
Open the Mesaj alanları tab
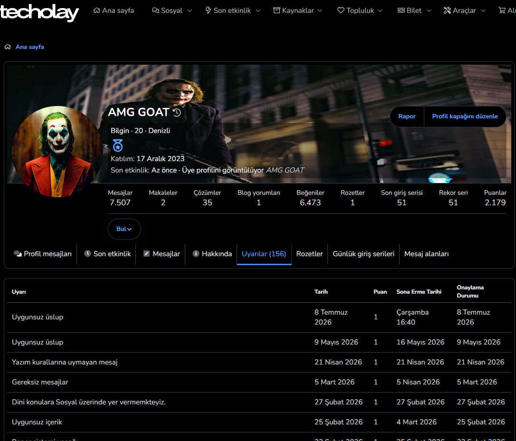click(x=427, y=254)
